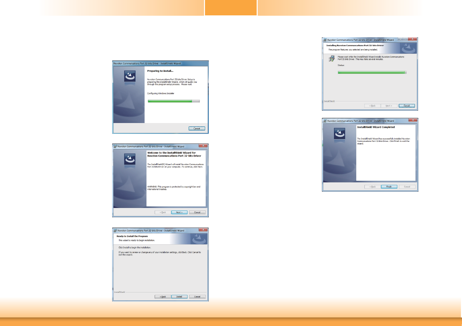Click header banner logo in Ready to Install dialog

point(198,239)
